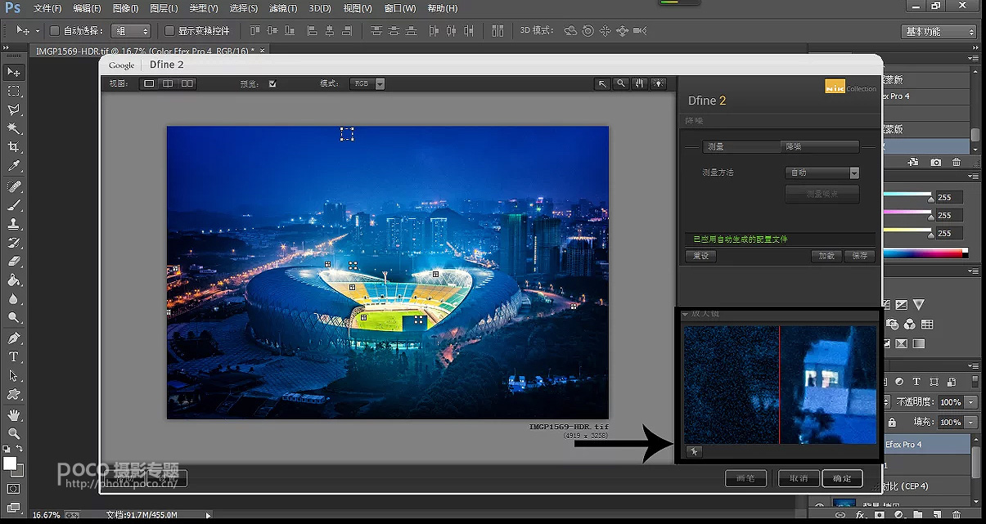
Task: Click the 画笔 button
Action: [746, 478]
